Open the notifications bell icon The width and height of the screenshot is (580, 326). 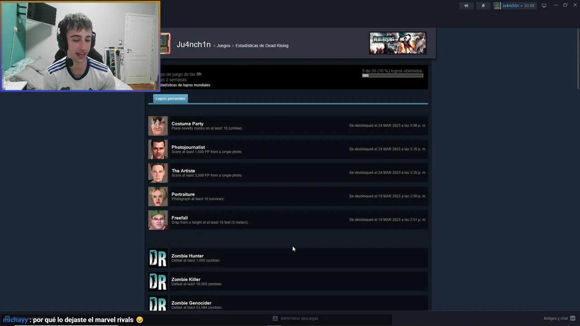tap(483, 6)
